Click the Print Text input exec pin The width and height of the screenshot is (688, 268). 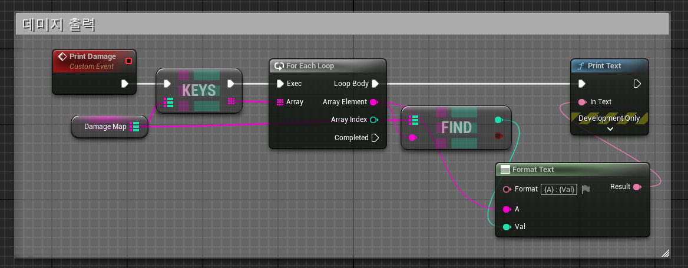[582, 83]
